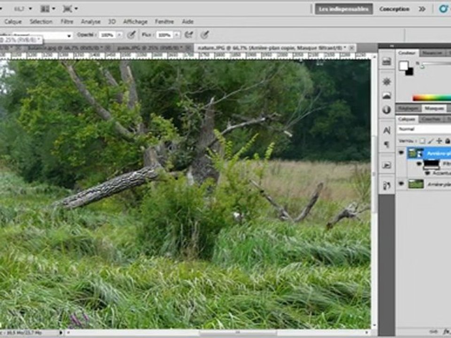451x338 pixels.
Task: Toggle tablet pressure for size
Action: click(204, 35)
